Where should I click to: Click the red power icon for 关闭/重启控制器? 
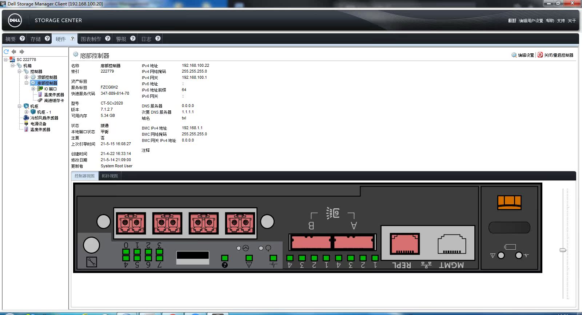[540, 55]
